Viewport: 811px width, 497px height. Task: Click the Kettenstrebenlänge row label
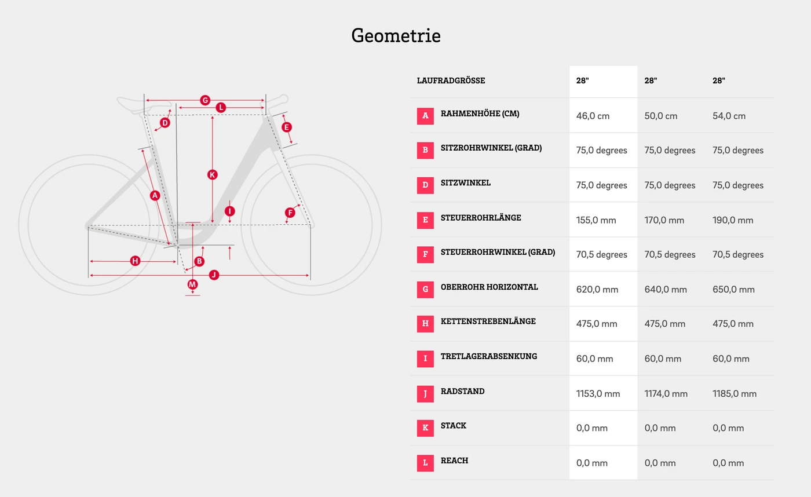coord(488,321)
